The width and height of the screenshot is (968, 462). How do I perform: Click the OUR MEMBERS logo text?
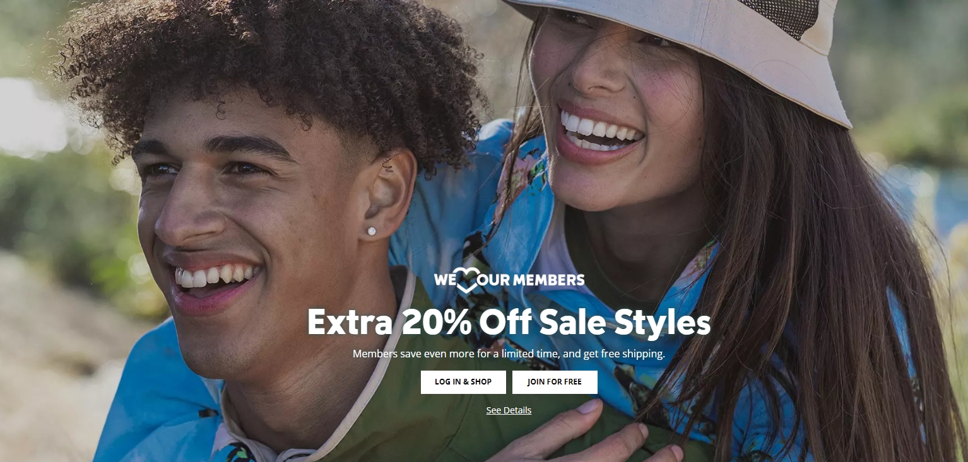point(531,280)
